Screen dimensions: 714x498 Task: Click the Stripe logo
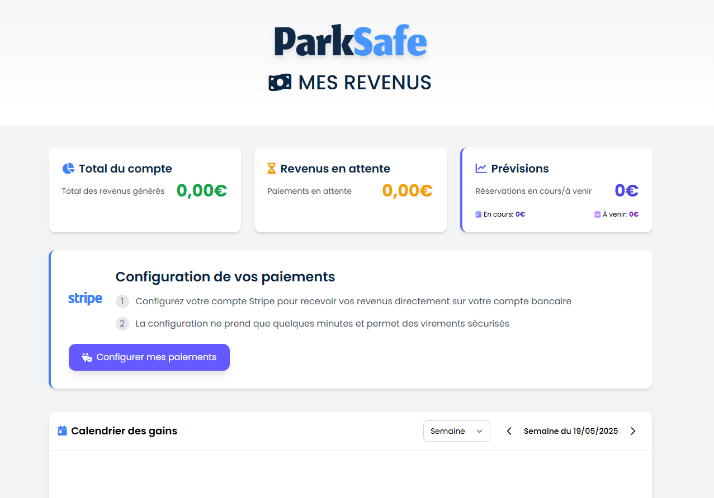(85, 299)
